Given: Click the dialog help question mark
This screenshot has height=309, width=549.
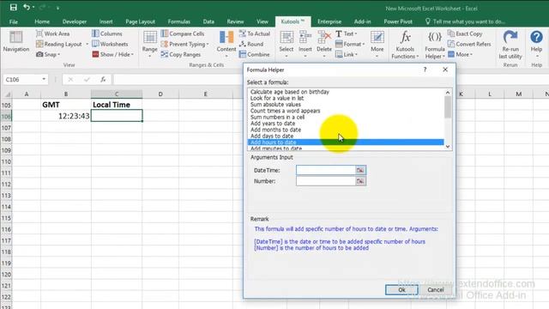Looking at the screenshot, I should coord(425,70).
